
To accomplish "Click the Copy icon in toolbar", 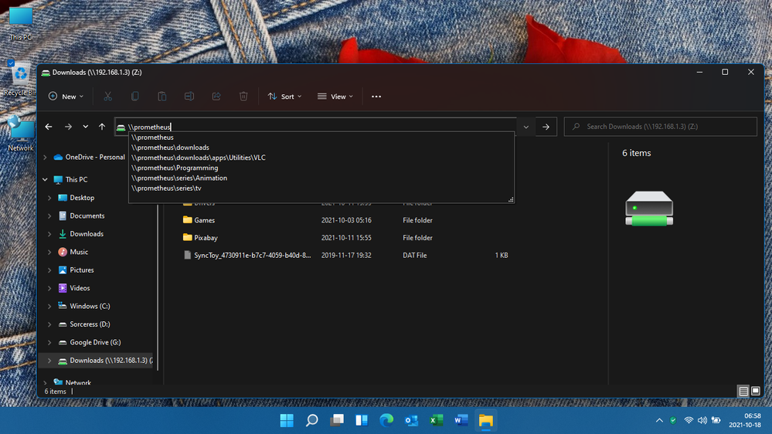I will pos(135,97).
